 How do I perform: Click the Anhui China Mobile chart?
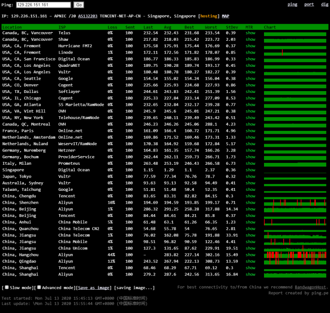pos(294,222)
